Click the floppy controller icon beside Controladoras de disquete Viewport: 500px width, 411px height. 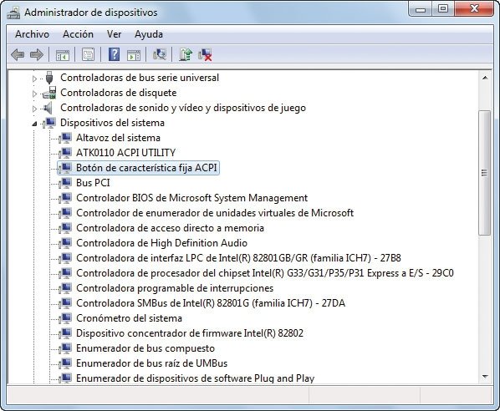coord(49,93)
